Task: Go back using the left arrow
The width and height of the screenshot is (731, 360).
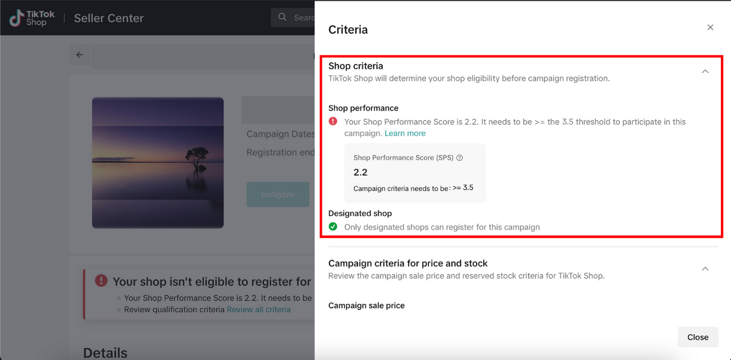Action: click(x=80, y=55)
